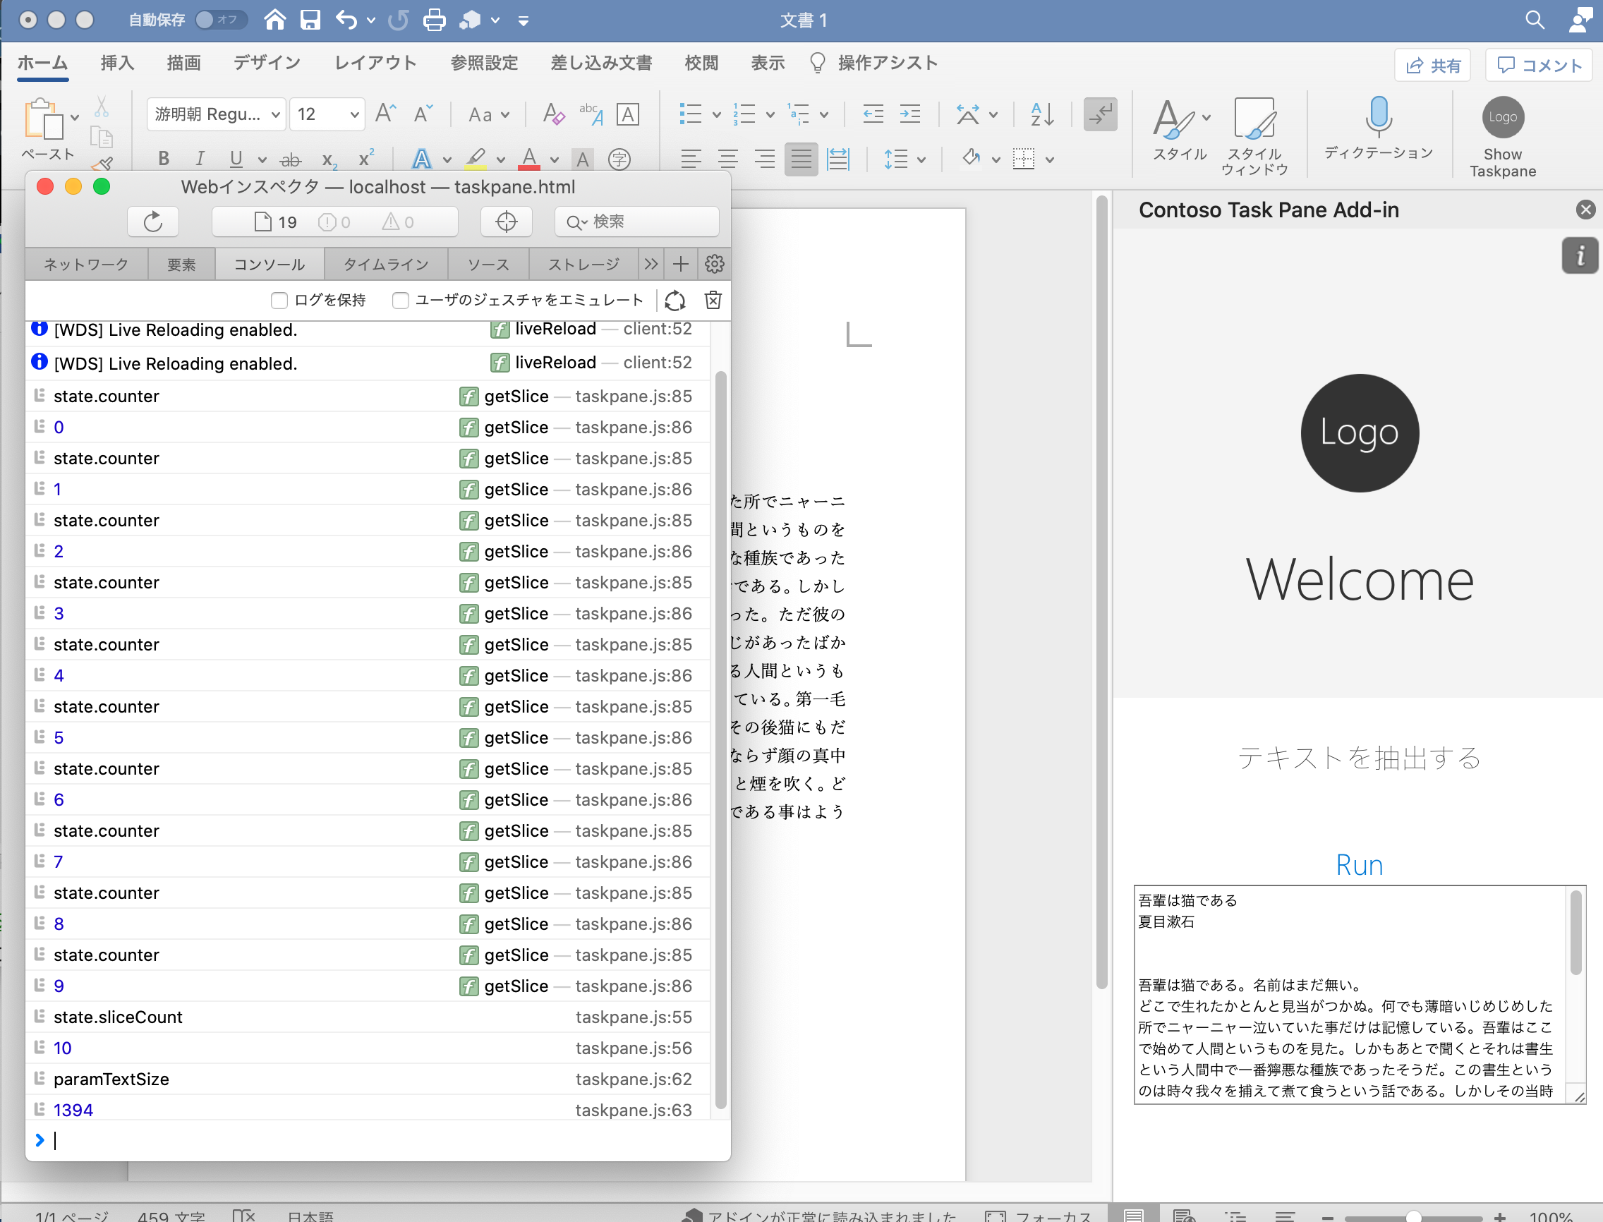Click the Run link in the task pane
This screenshot has height=1222, width=1603.
(x=1359, y=865)
